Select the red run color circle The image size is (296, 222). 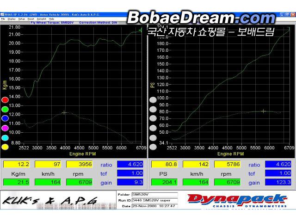[5, 100]
